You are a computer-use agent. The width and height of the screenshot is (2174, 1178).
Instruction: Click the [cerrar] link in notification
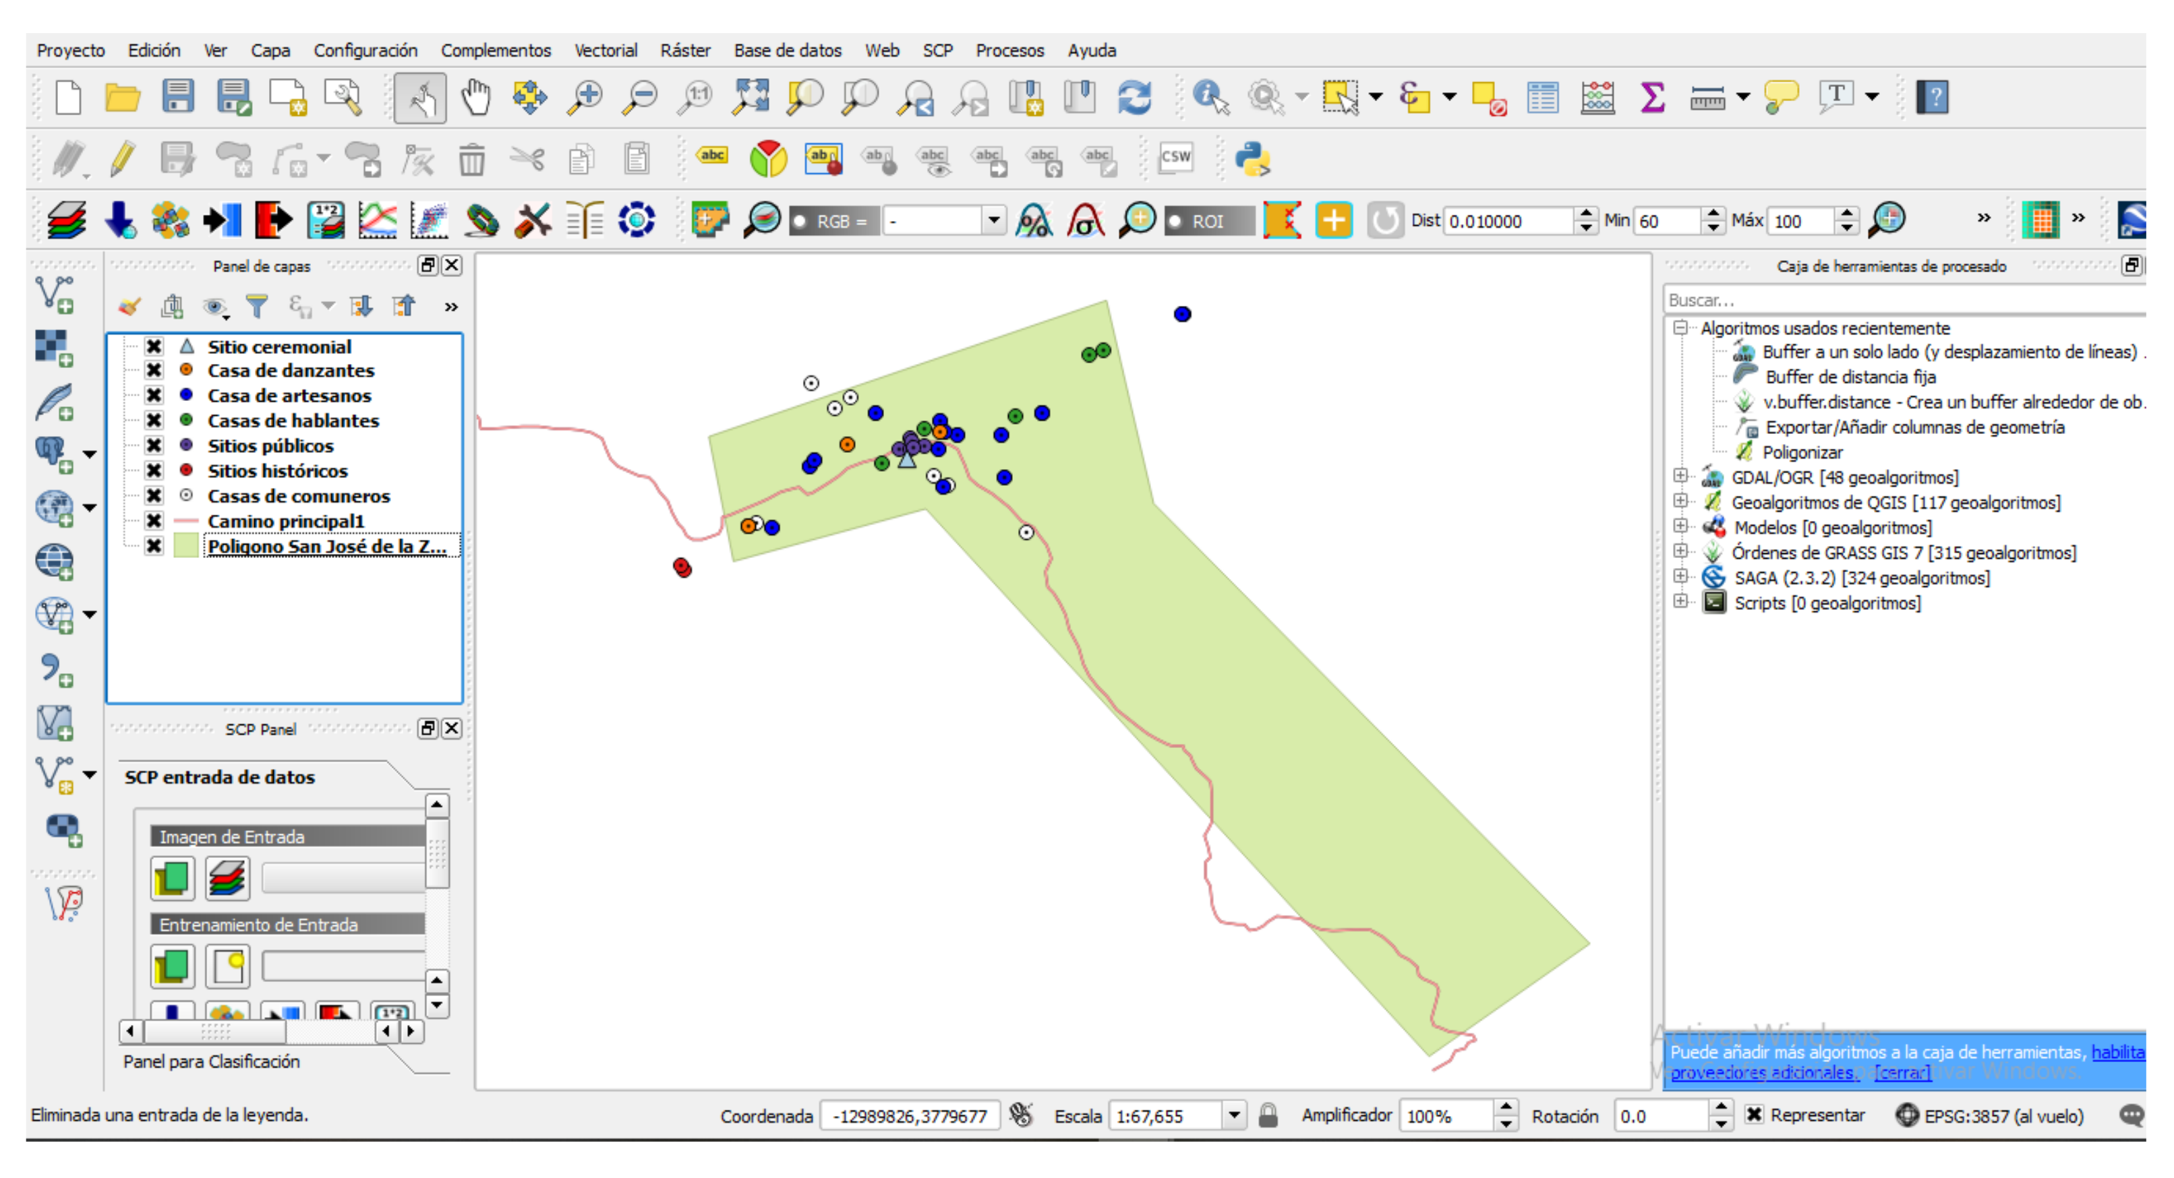[x=1902, y=1073]
